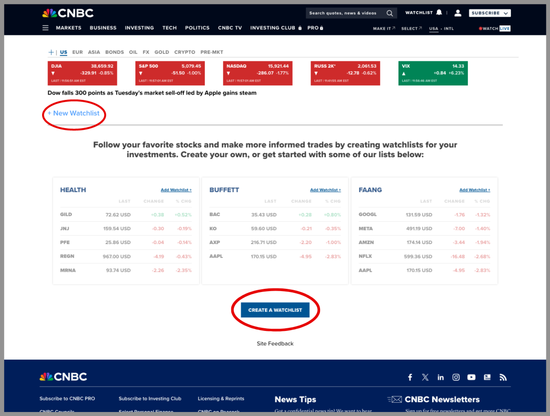Switch to the CRYPTO market tab
This screenshot has width=550, height=416.
(x=184, y=52)
